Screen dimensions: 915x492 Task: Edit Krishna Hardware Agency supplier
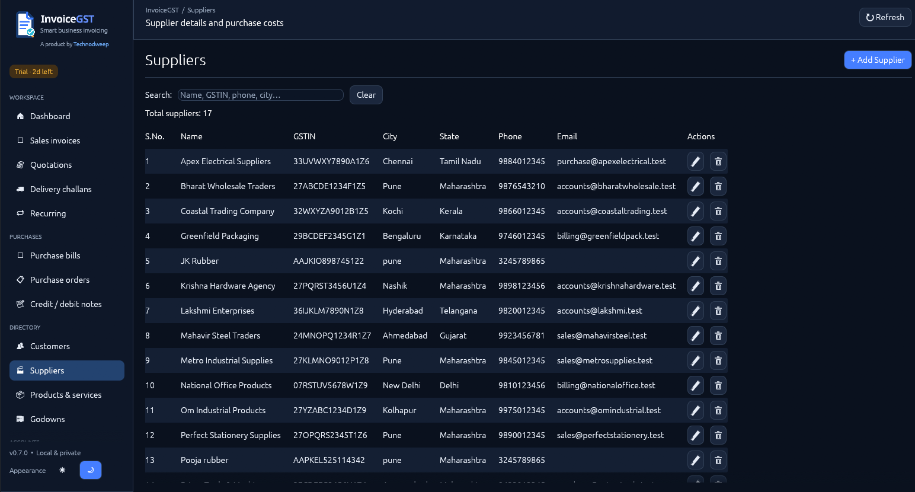tap(696, 286)
